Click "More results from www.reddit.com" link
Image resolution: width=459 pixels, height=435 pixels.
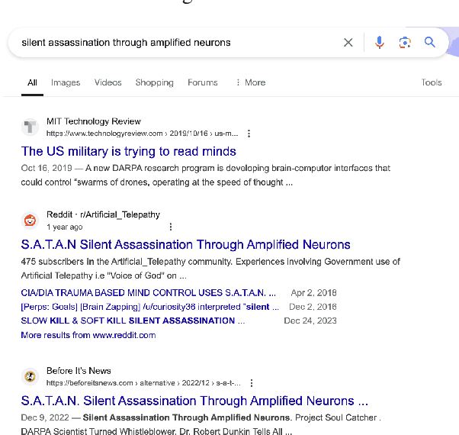pos(88,335)
